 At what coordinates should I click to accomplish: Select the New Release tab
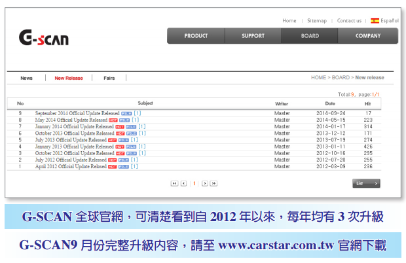pyautogui.click(x=69, y=78)
